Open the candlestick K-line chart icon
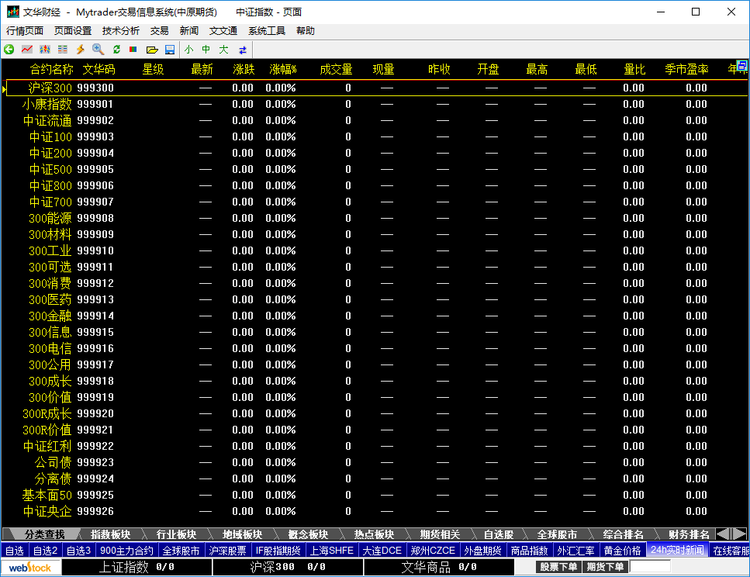This screenshot has height=577, width=750. [x=45, y=50]
